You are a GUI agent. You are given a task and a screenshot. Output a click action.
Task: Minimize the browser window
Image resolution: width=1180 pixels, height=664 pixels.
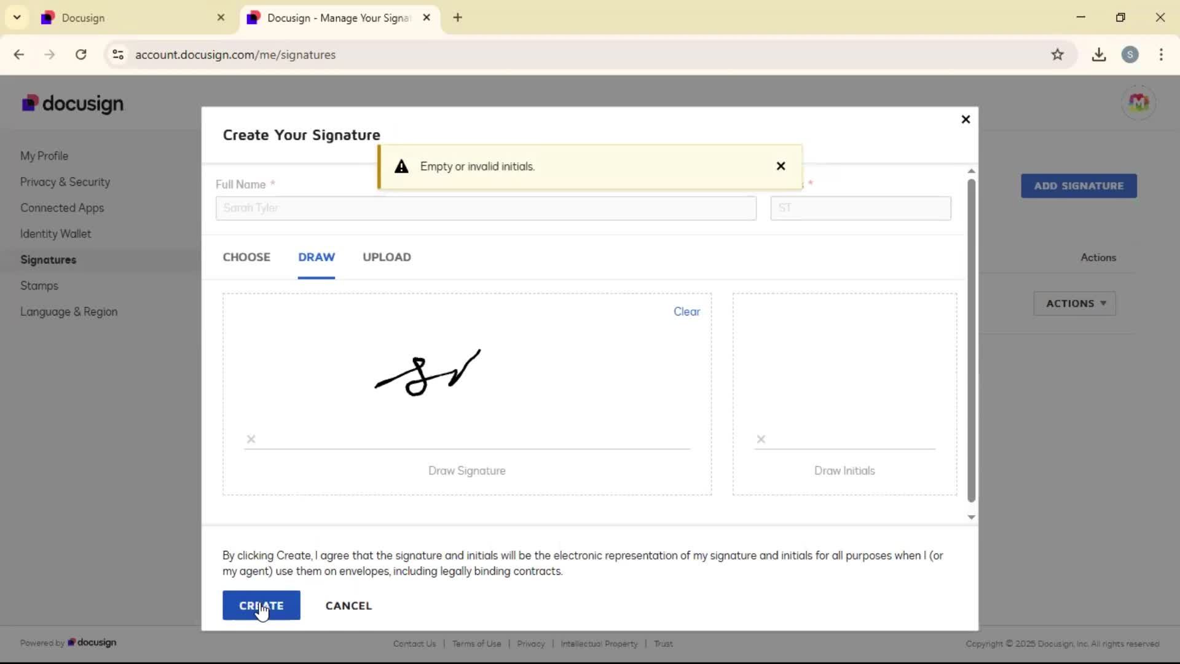1081,17
